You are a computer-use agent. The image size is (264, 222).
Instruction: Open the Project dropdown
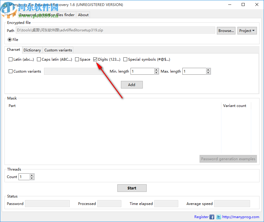[x=247, y=30]
